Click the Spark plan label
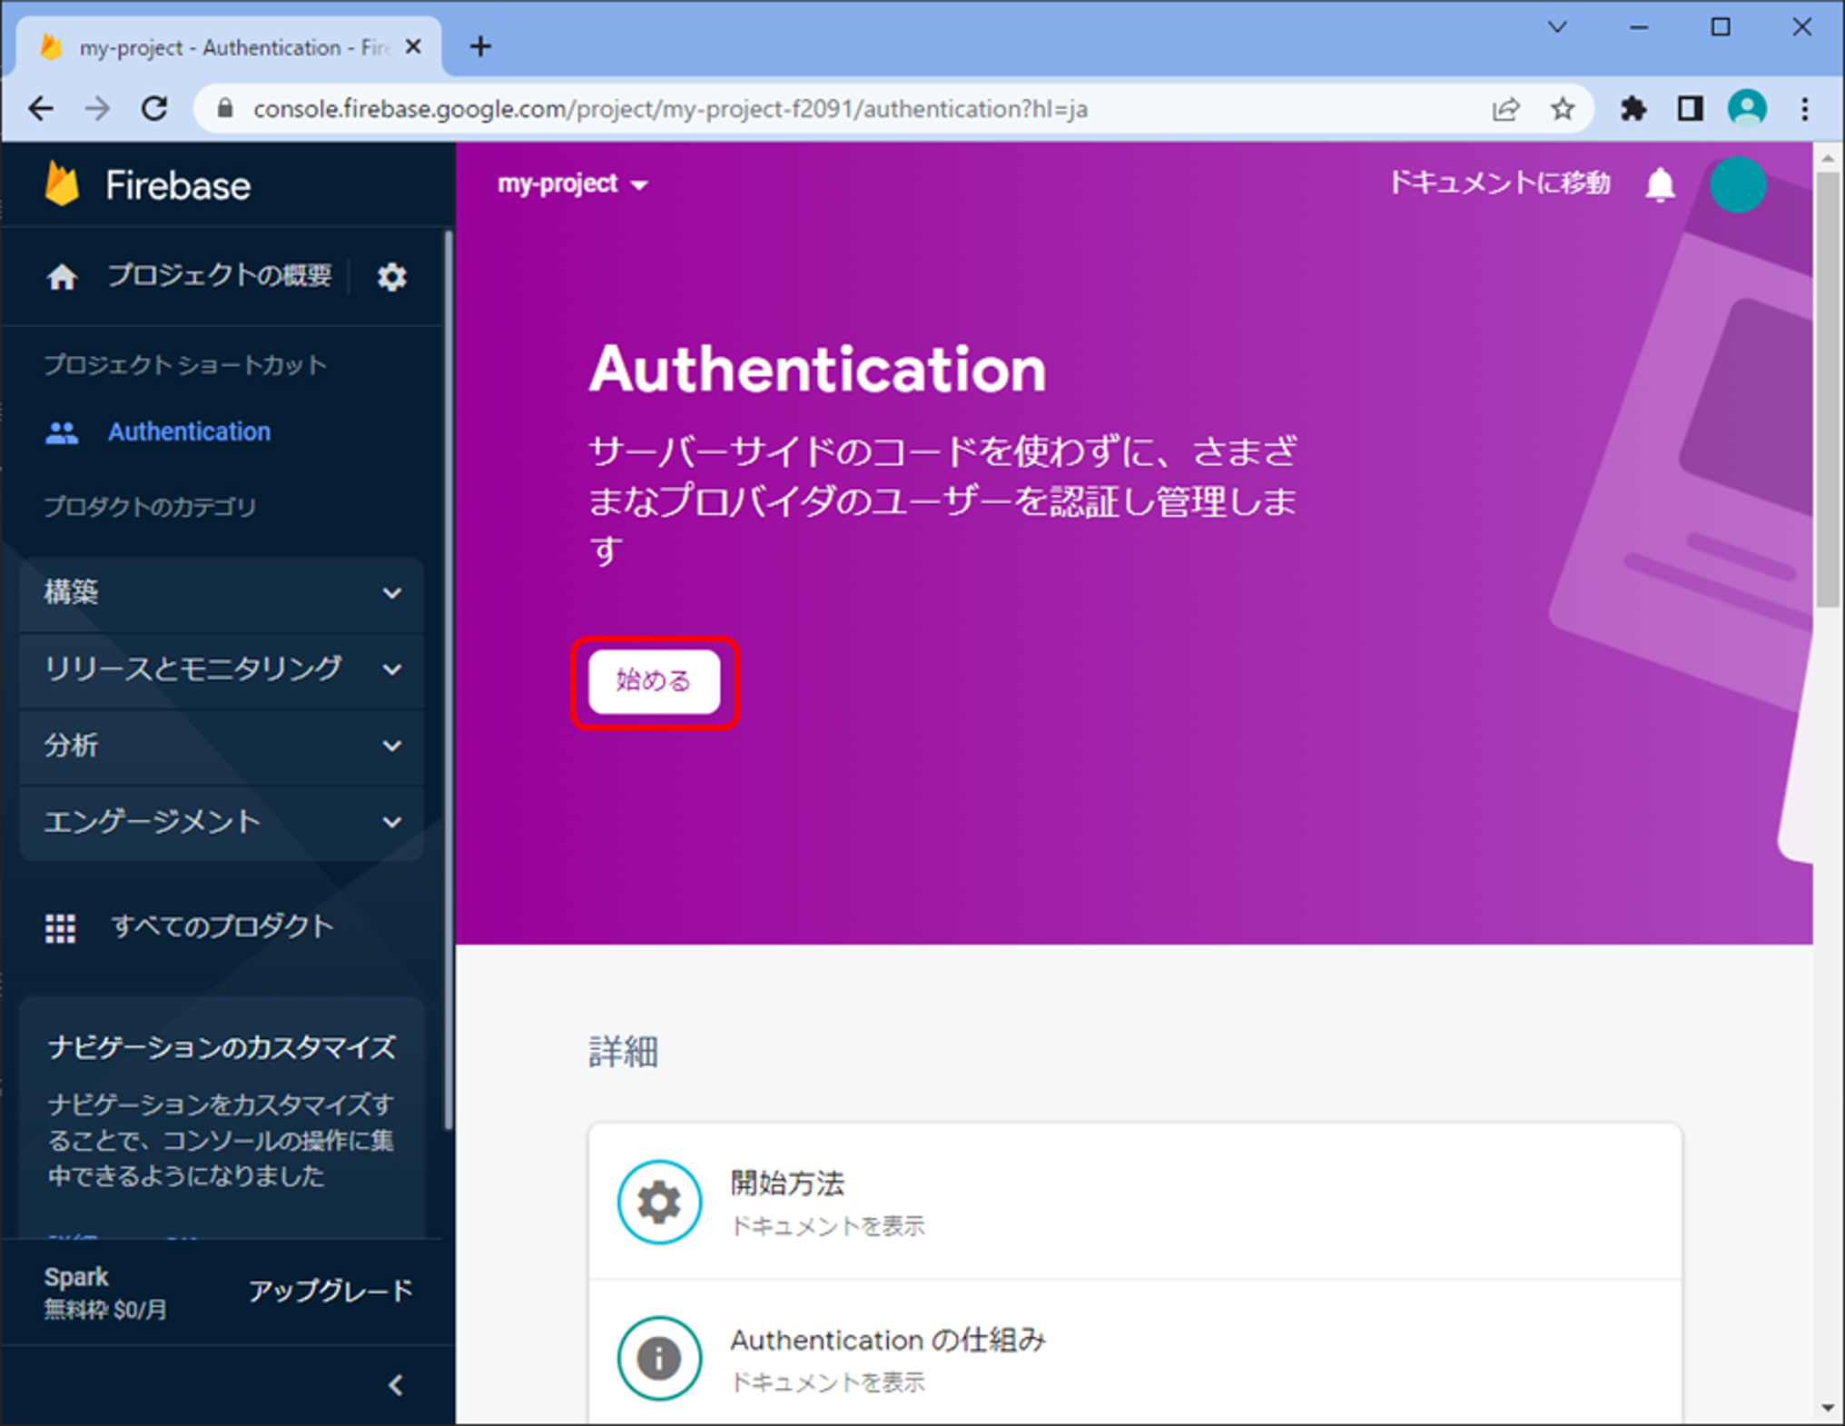Image resolution: width=1845 pixels, height=1426 pixels. 76,1277
